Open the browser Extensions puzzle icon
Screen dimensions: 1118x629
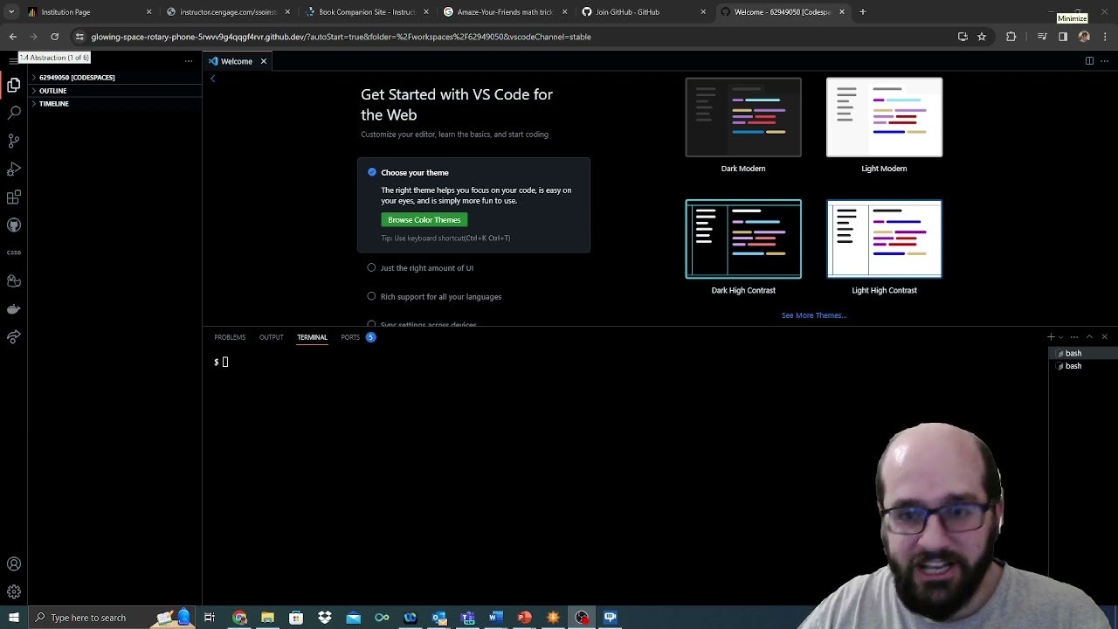click(x=1011, y=37)
